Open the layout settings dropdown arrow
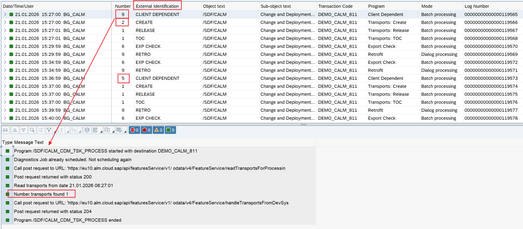Viewport: 523px width, 229px height. coord(125,132)
